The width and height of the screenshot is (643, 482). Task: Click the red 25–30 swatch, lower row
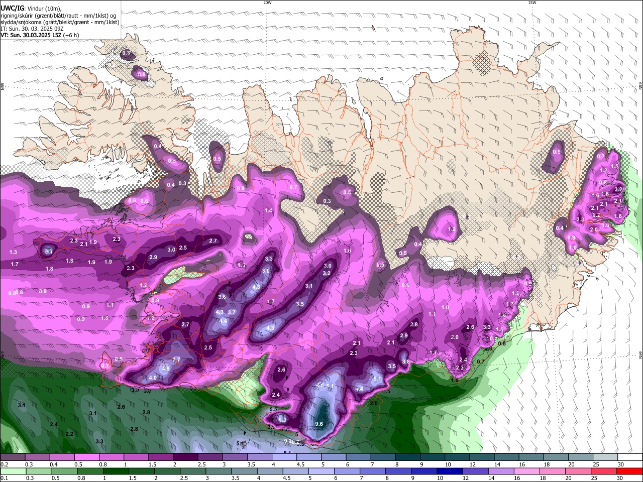coord(605,471)
